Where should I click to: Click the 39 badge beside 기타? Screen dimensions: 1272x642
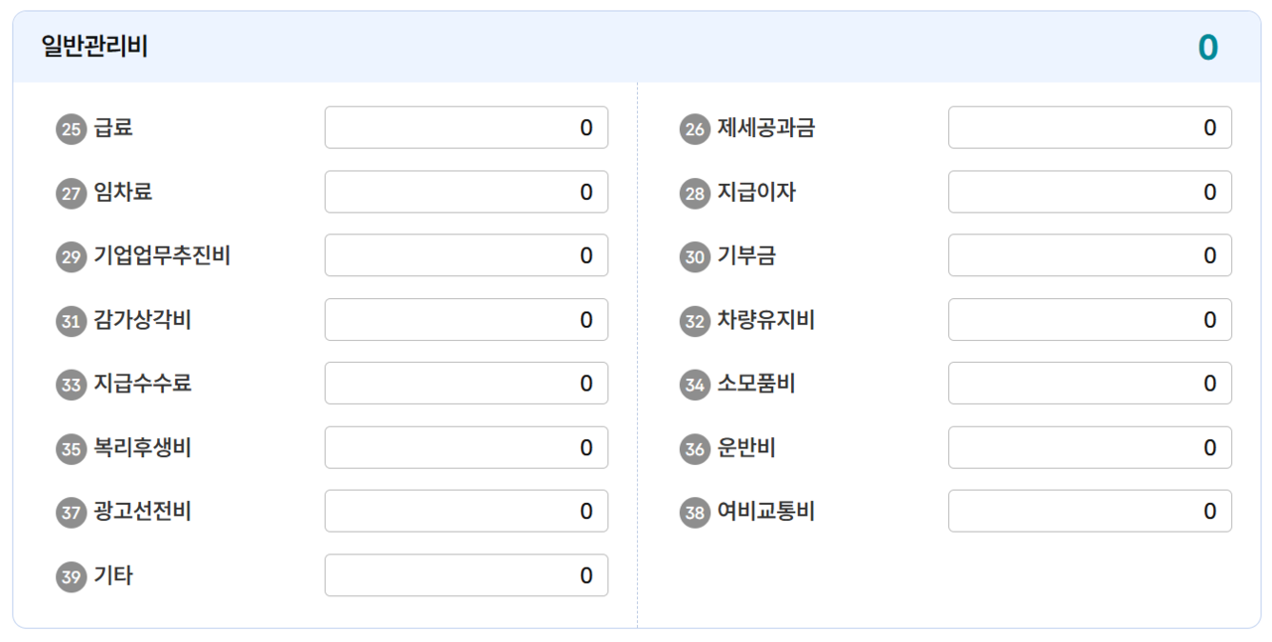click(72, 576)
